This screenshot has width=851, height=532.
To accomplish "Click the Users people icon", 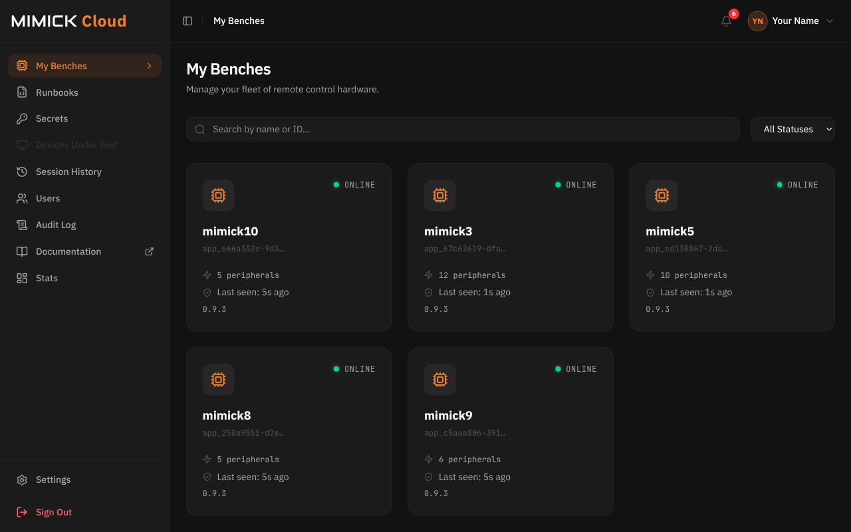I will [x=22, y=198].
